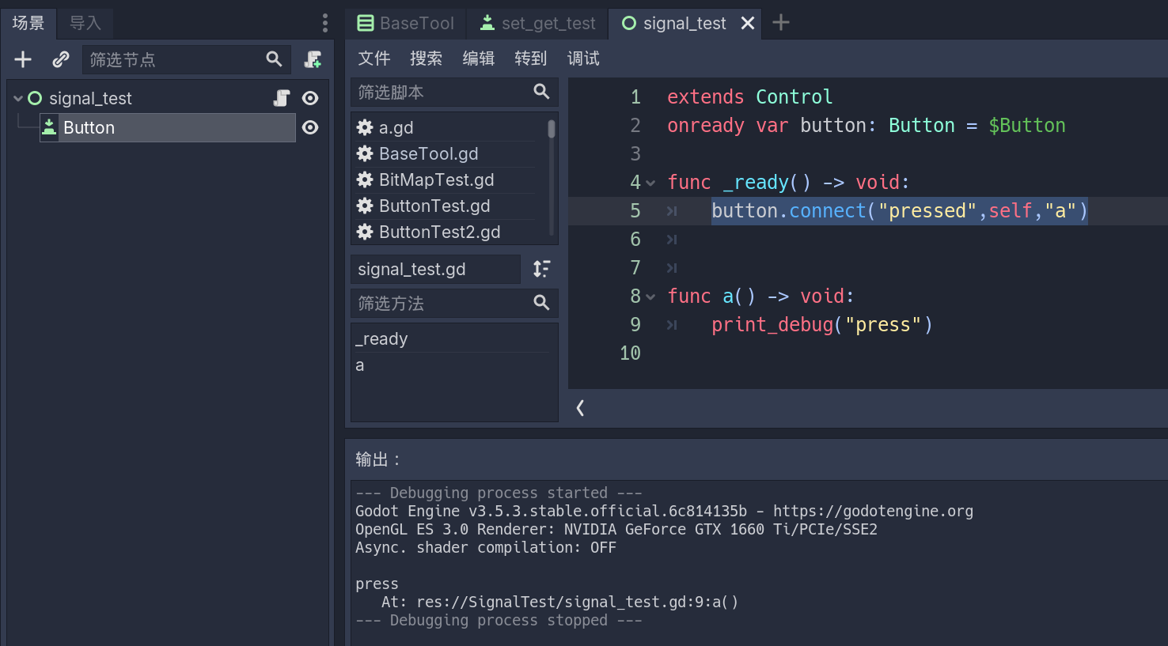
Task: Open the 转到 menu
Action: [x=531, y=59]
